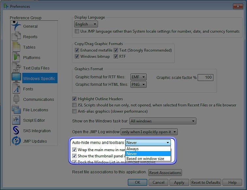This screenshot has width=247, height=190.
Task: Select the Communications plug icon
Action: point(16,99)
